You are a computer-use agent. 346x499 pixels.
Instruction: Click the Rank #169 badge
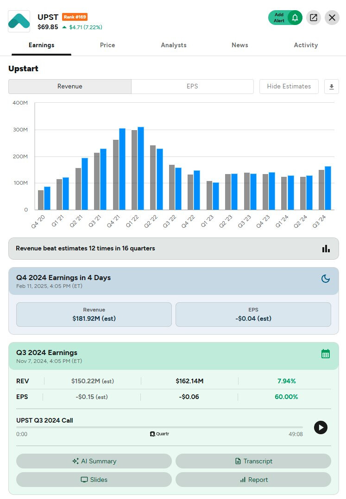75,17
